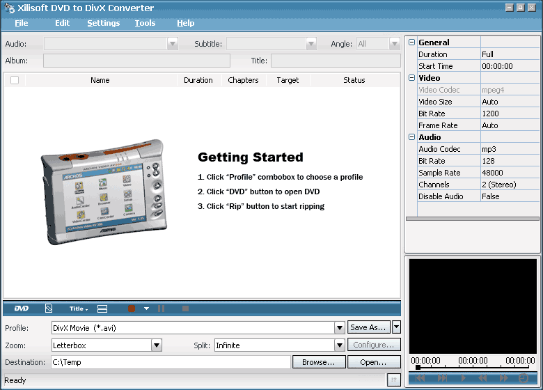543x390 pixels.
Task: Click the Play button in preview
Action: point(464,378)
